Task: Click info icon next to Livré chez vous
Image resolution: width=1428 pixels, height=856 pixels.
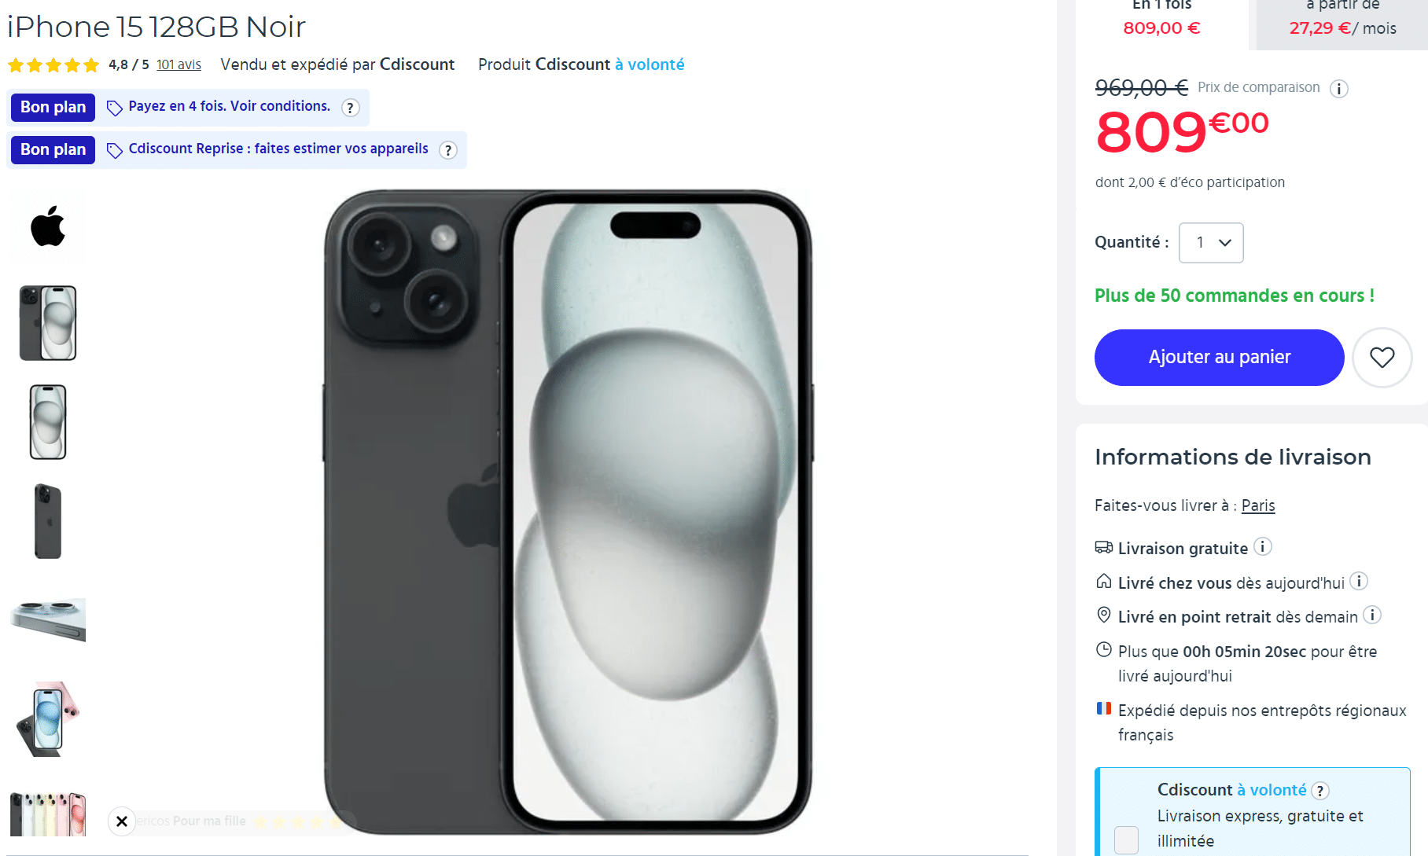Action: tap(1359, 582)
